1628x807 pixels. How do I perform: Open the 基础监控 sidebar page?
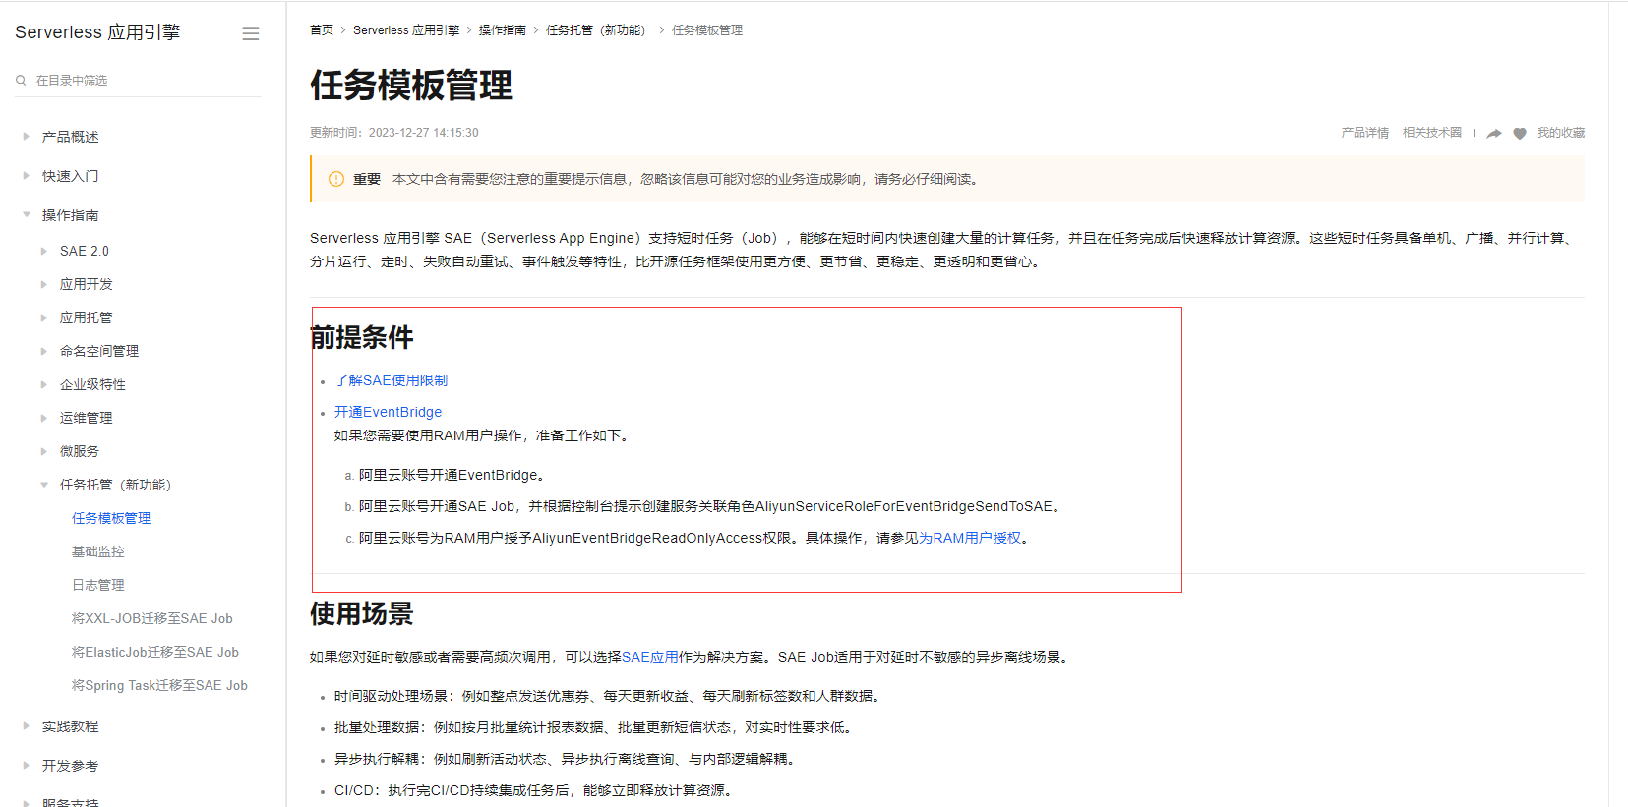pyautogui.click(x=97, y=551)
